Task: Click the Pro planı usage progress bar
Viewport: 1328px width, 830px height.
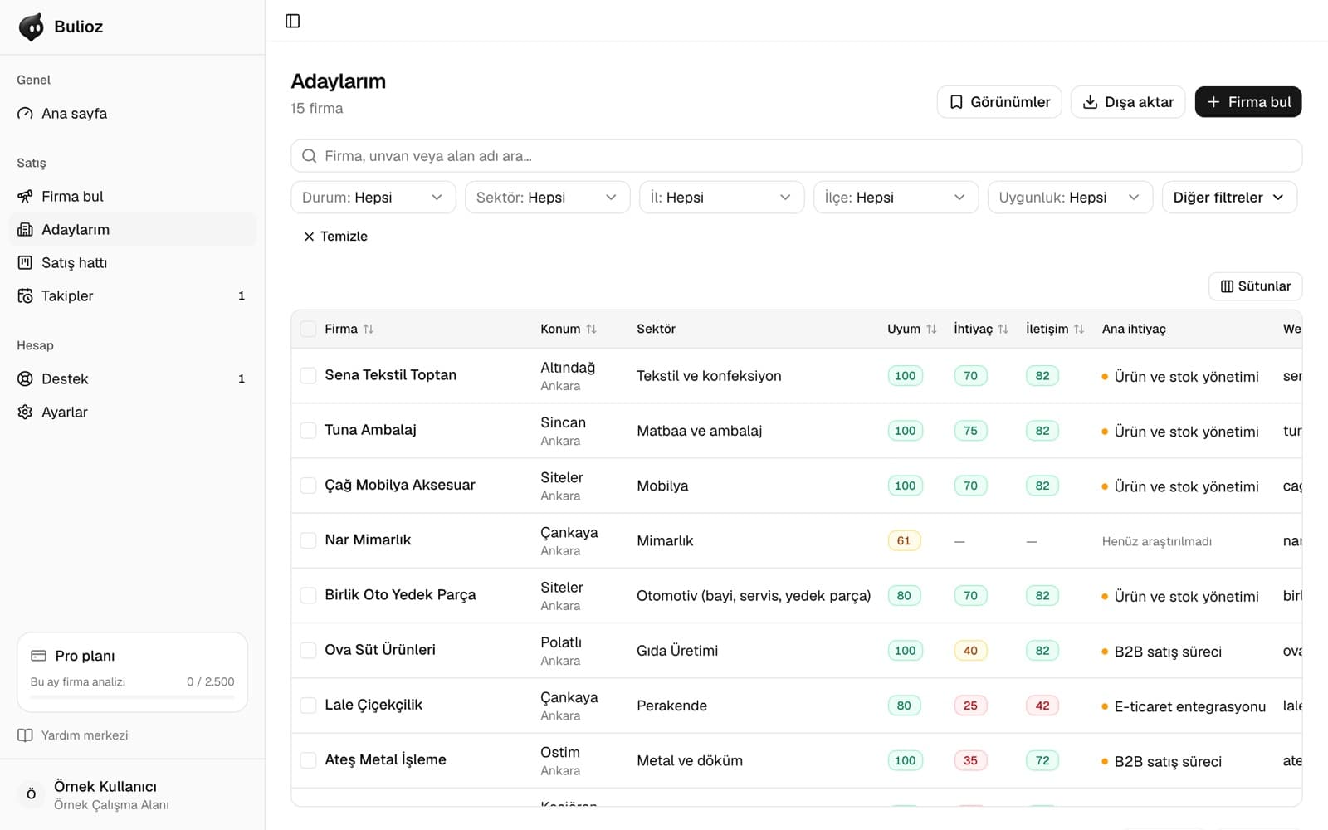Action: tap(133, 697)
